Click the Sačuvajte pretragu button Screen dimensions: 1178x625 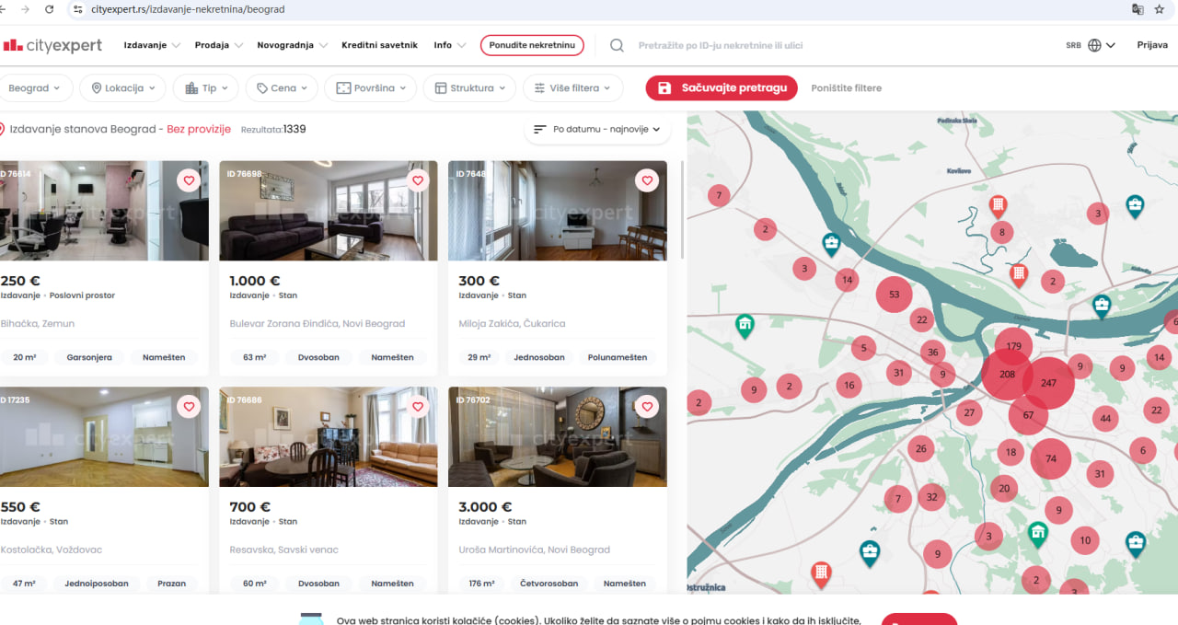click(722, 88)
